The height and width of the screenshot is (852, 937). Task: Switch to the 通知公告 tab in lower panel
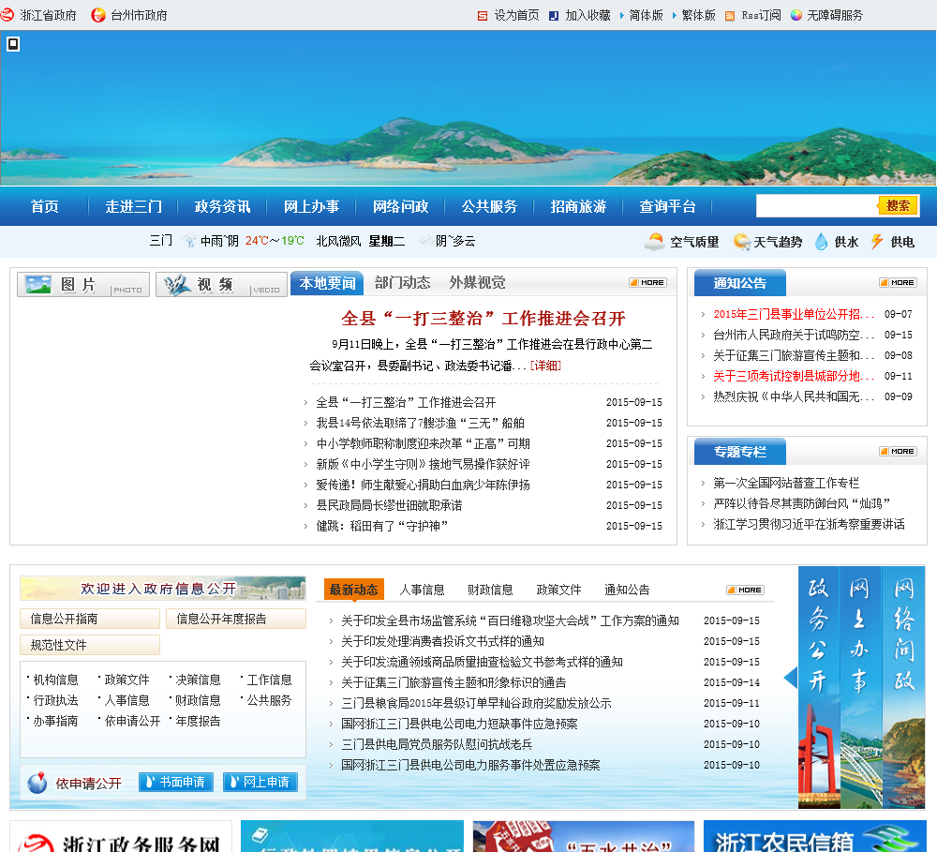point(627,590)
